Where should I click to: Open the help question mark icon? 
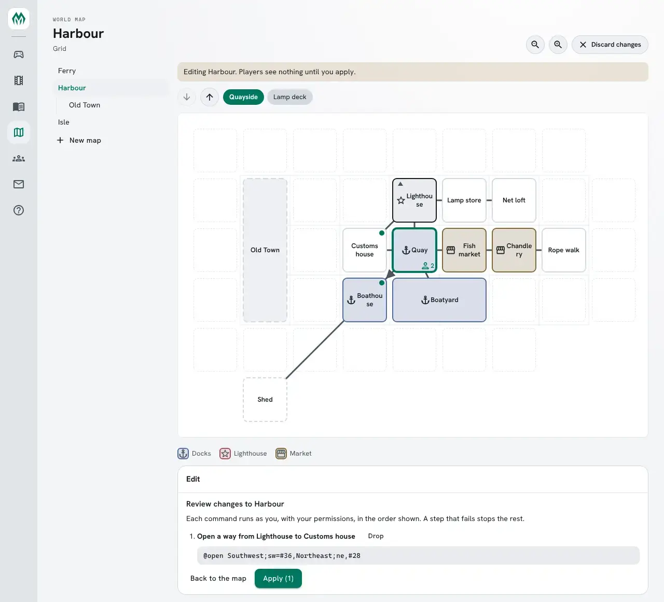[19, 210]
